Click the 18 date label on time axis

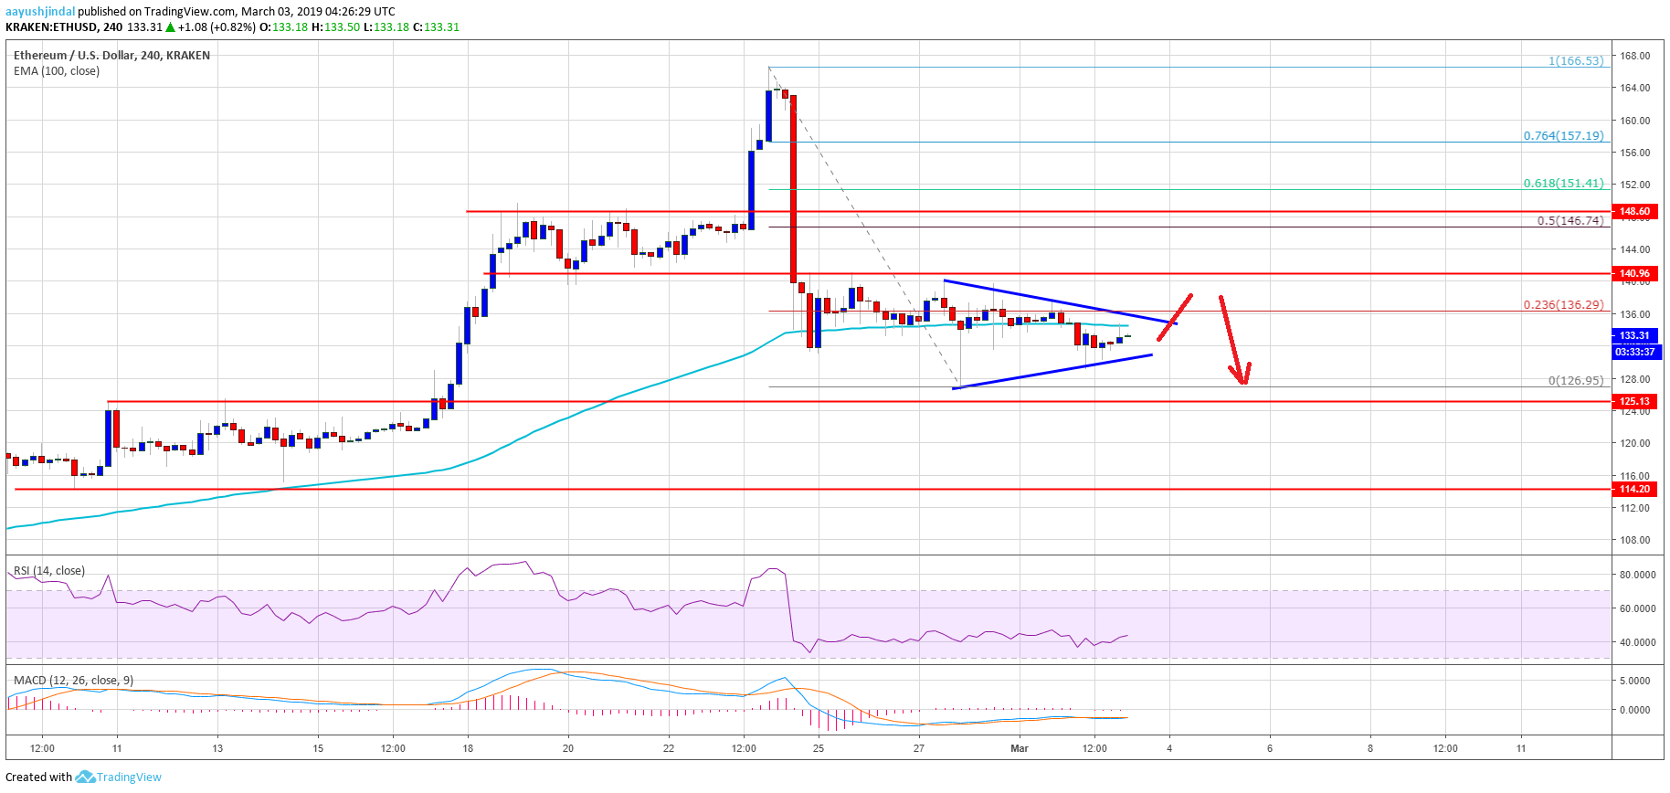coord(468,749)
